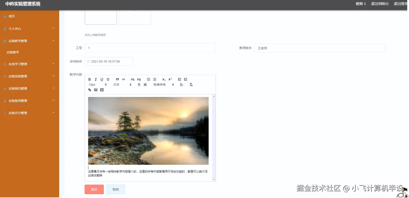The height and width of the screenshot is (198, 409).
Task: Click the editor text paragraph below image
Action: [148, 173]
